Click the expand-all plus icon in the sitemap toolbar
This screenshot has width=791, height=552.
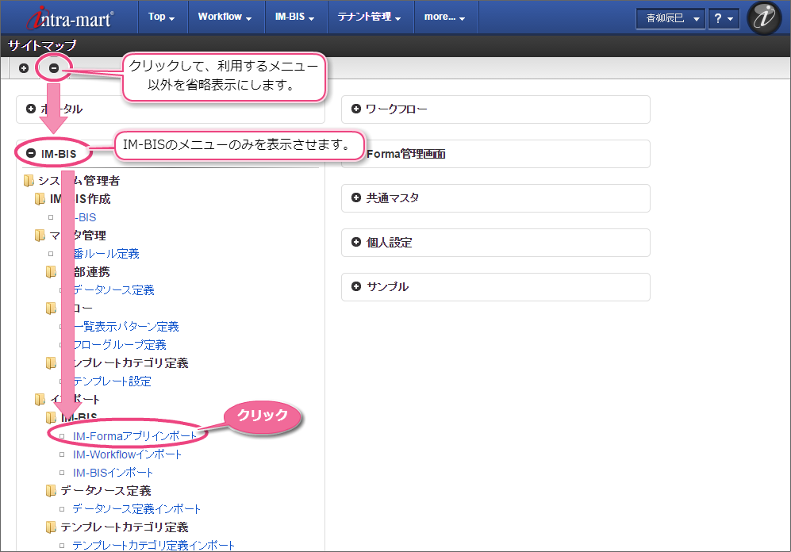click(x=24, y=68)
